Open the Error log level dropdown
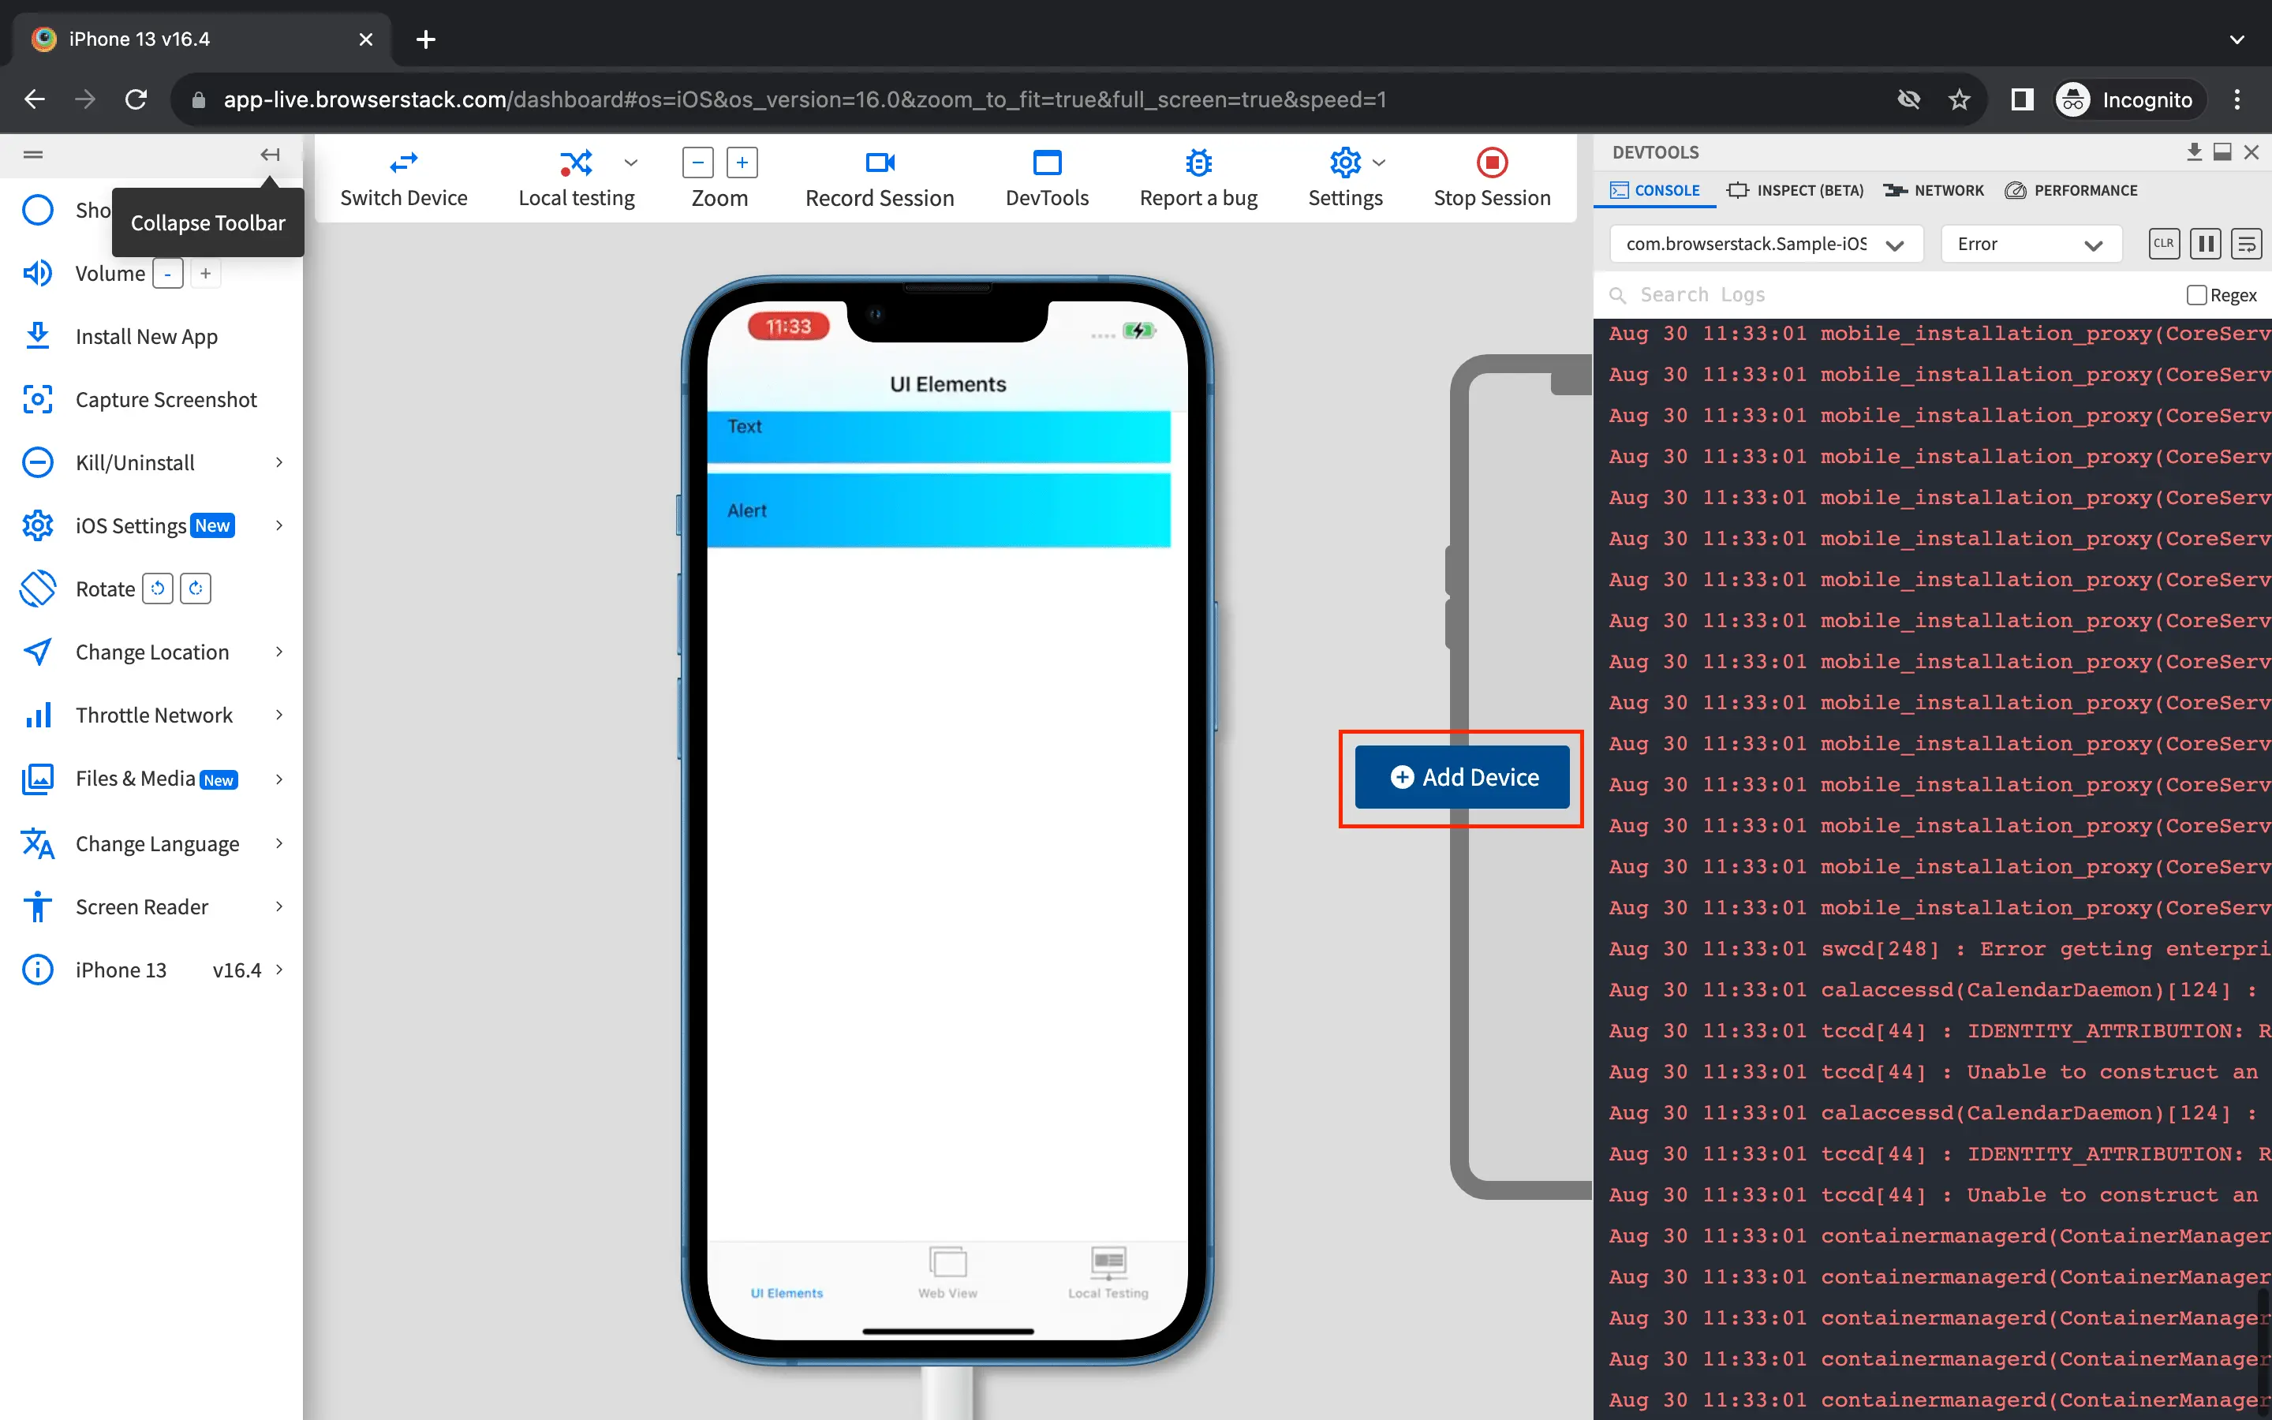The height and width of the screenshot is (1420, 2272). [x=2031, y=245]
